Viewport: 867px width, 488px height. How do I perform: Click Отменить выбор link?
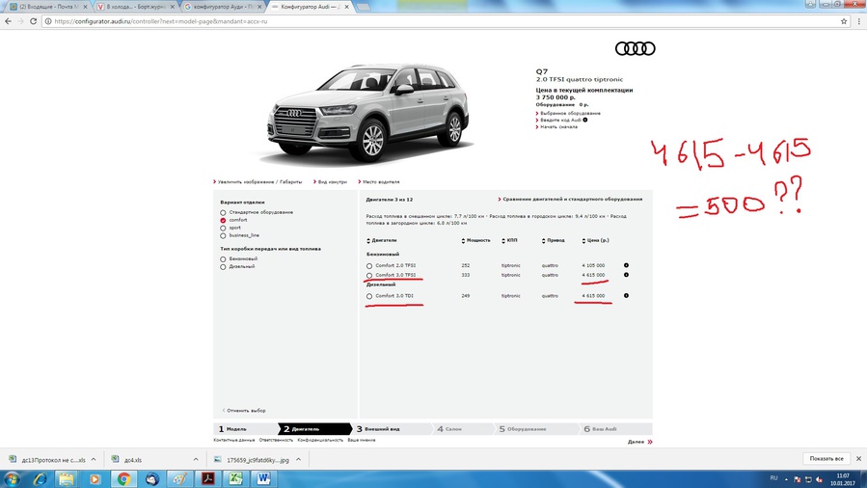[244, 411]
